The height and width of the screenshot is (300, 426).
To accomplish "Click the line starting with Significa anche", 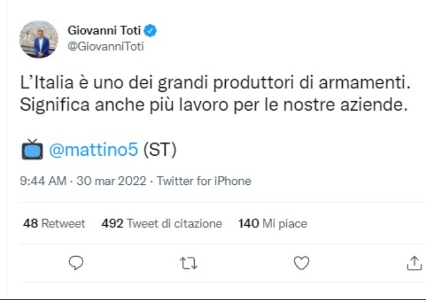I will (x=213, y=104).
